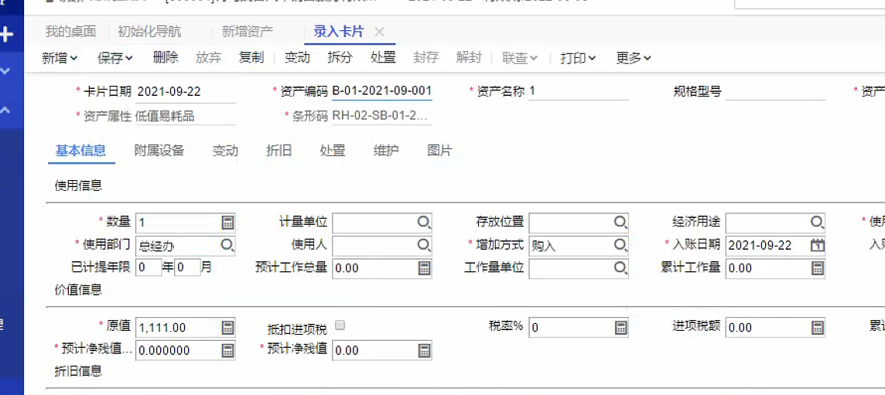Open calculator icon for 原值 field
885x395 pixels.
click(227, 327)
